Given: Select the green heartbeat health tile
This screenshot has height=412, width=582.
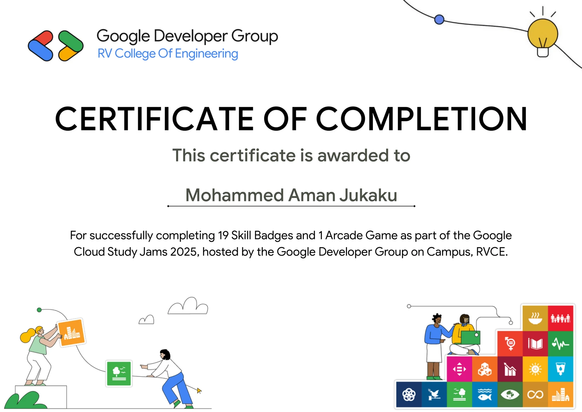Looking at the screenshot, I should pos(561,344).
